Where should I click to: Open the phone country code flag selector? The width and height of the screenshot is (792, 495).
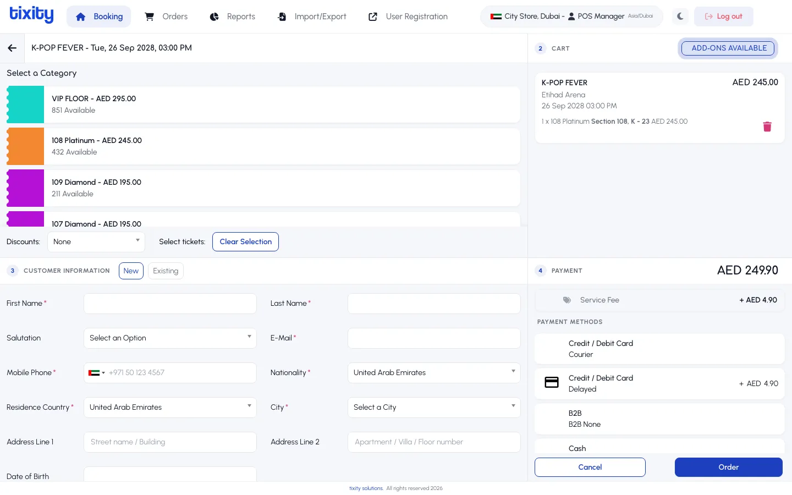(96, 373)
